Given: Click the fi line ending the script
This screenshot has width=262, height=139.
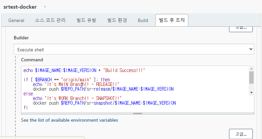Looking at the screenshot, I should point(25,108).
